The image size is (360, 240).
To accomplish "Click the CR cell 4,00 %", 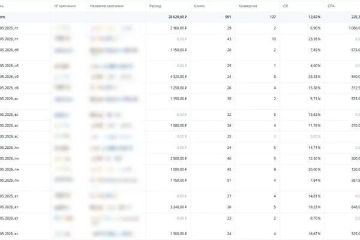I will [x=315, y=65].
